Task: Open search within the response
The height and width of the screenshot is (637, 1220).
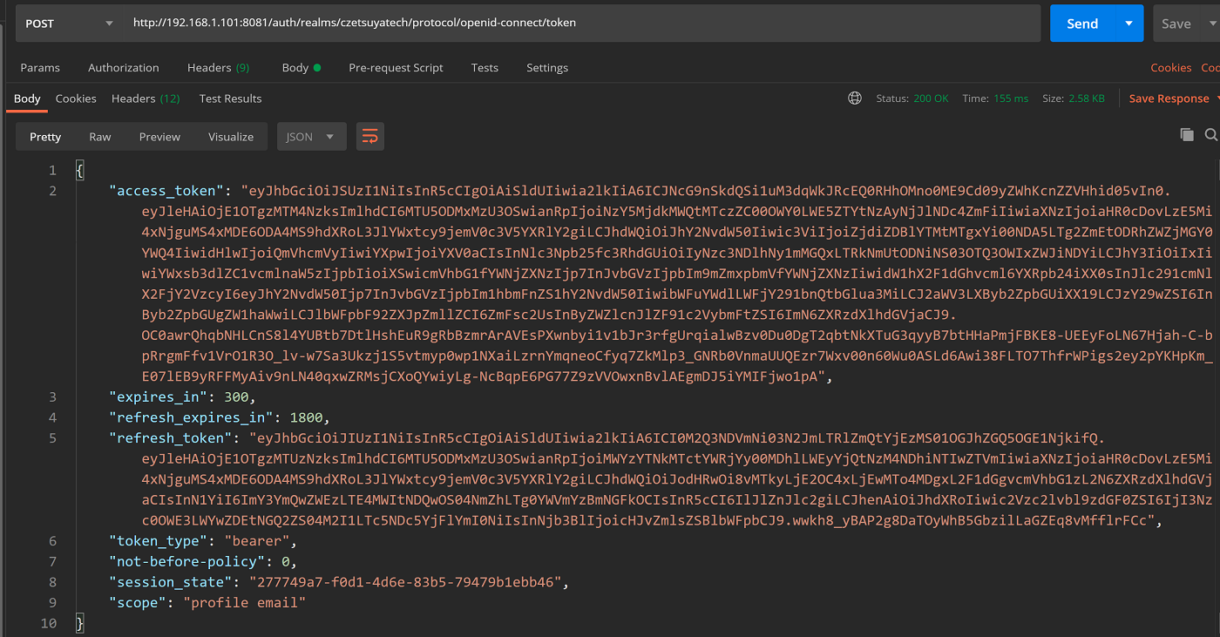Action: [x=1211, y=135]
